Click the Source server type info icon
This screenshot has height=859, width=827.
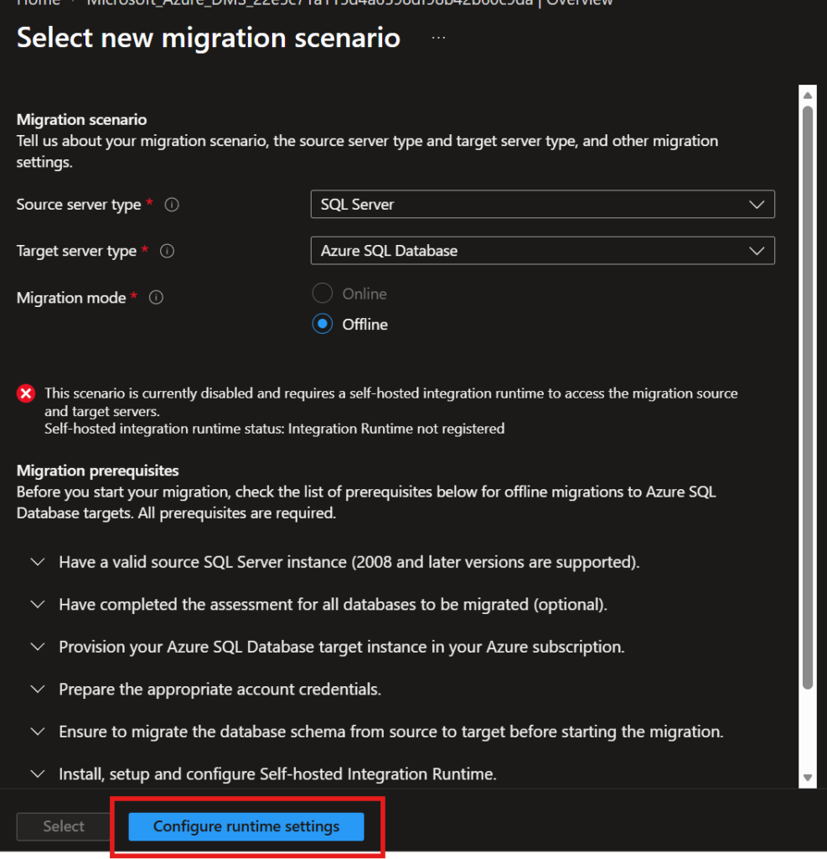coord(172,205)
